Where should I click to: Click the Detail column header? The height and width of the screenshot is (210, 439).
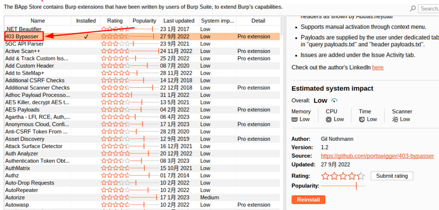(x=258, y=21)
